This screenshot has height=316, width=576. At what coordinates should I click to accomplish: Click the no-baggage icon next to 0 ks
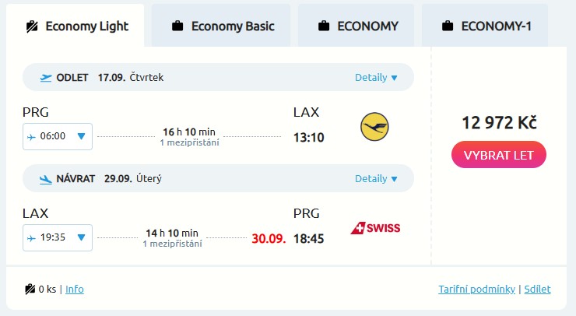[30, 289]
